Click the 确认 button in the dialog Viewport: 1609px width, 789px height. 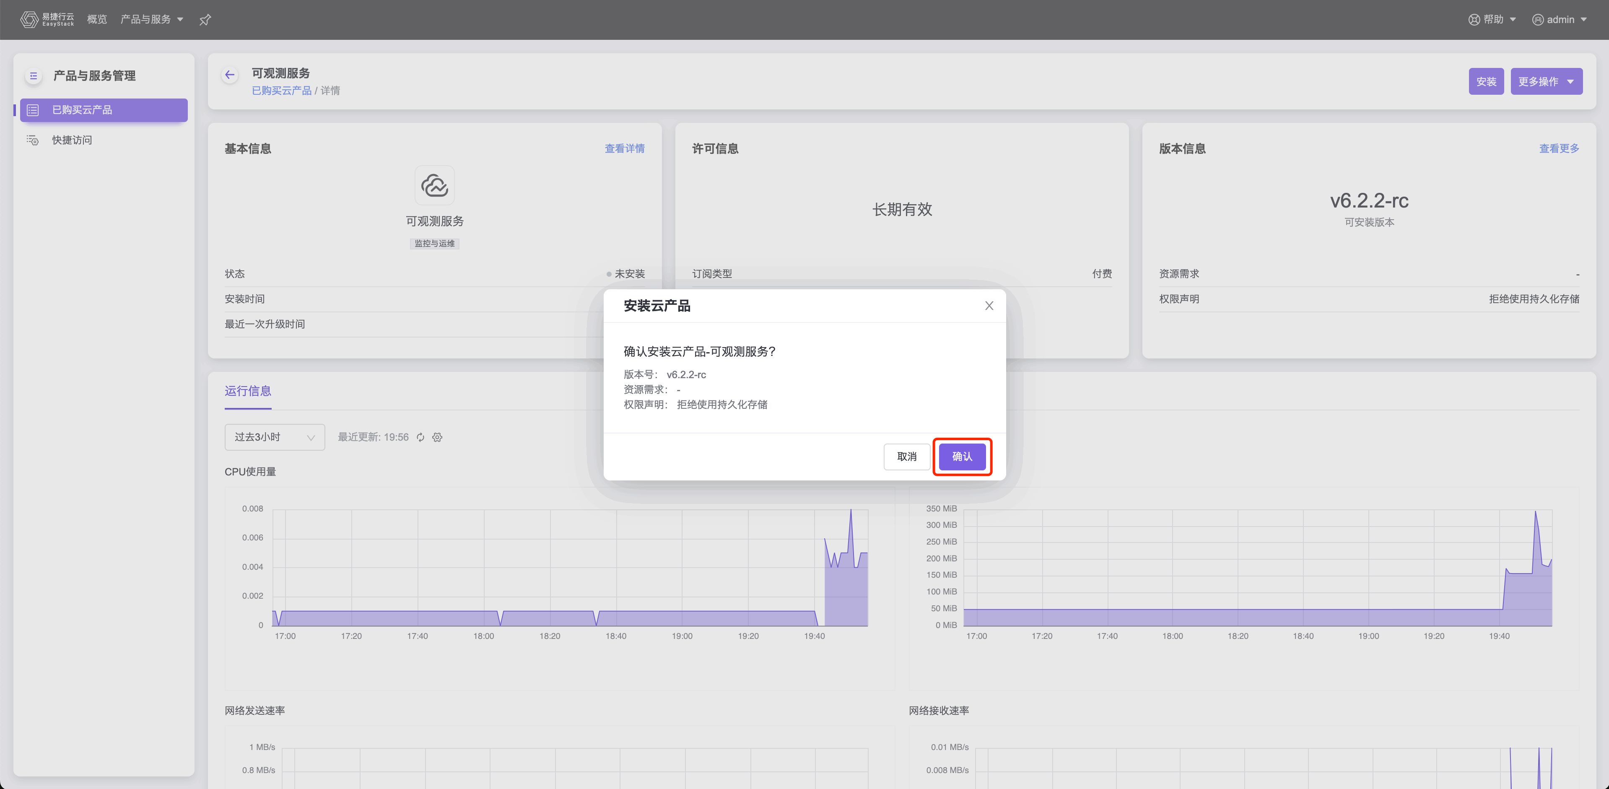pos(962,457)
